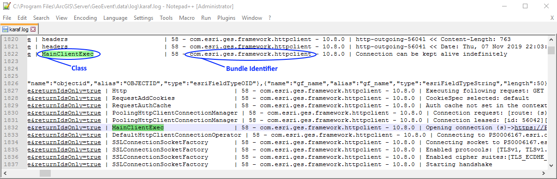Click 'Starting handshake' text on line 1837
The height and width of the screenshot is (179, 557).
click(459, 164)
